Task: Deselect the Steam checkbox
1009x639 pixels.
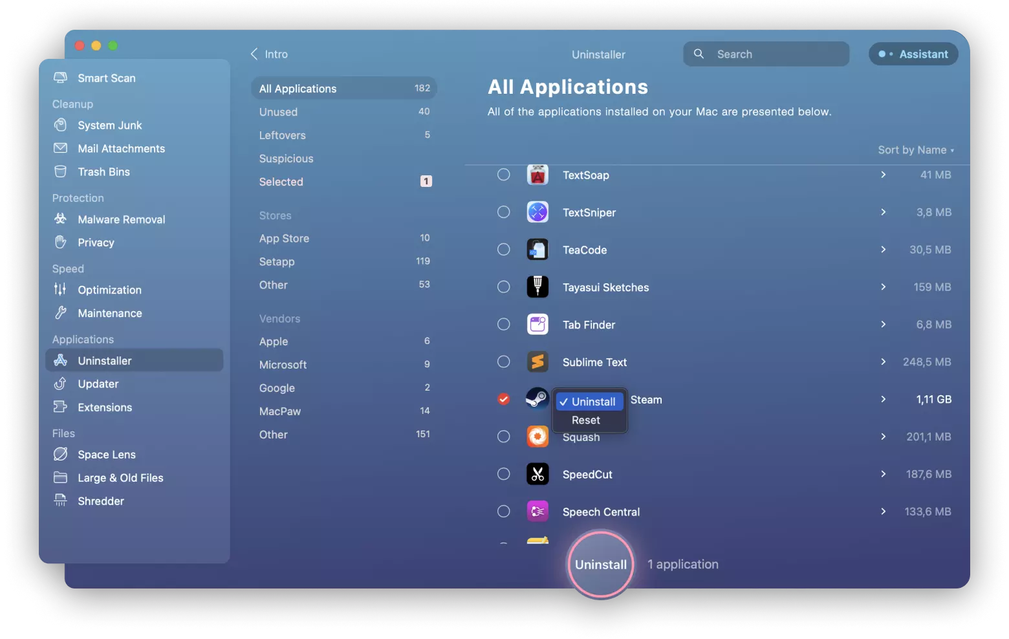Action: (x=504, y=399)
